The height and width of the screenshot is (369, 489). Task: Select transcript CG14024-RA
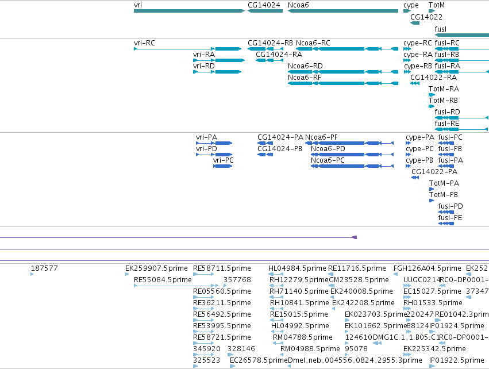[x=269, y=60]
